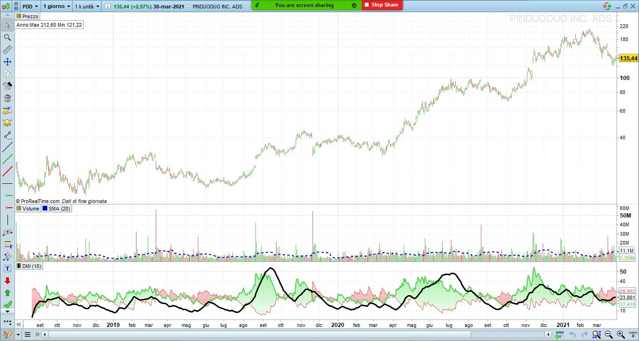Click the double left chevron on time axis
Screen dimensions: 639x341
(x=19, y=324)
